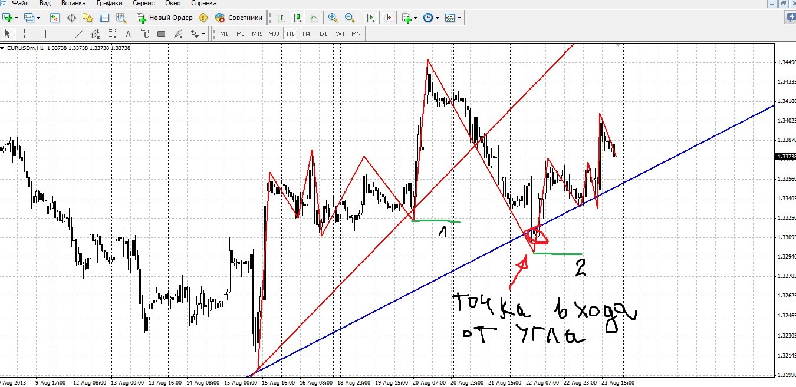This screenshot has height=387, width=796.
Task: Switch timeframe to M15
Action: click(x=257, y=34)
